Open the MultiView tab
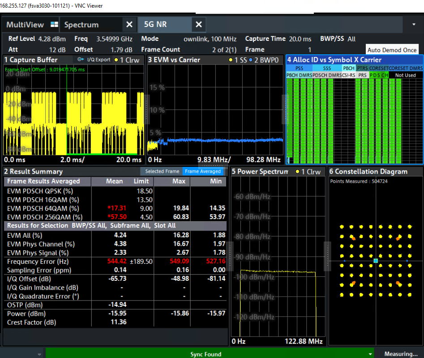 coord(25,25)
